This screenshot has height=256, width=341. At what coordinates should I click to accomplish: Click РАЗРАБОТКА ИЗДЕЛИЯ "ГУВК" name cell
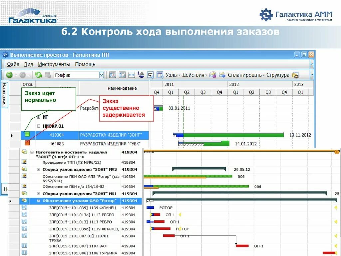point(114,144)
